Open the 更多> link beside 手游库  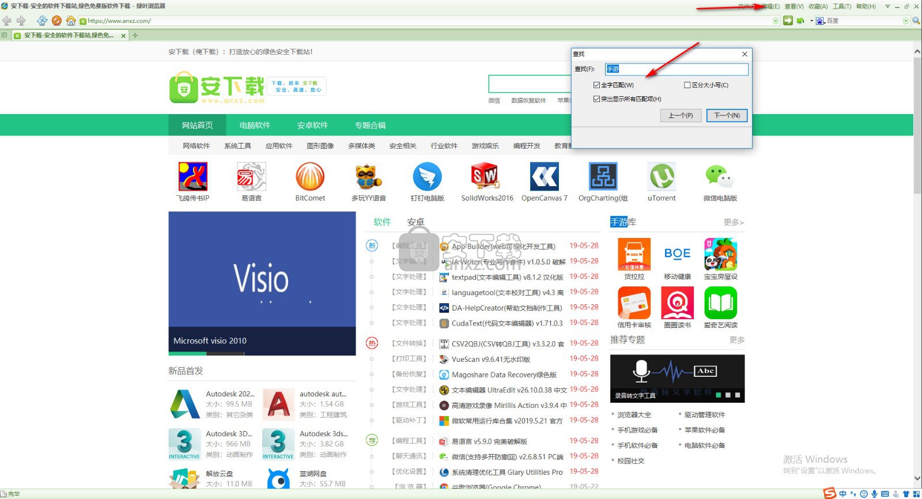pyautogui.click(x=734, y=222)
